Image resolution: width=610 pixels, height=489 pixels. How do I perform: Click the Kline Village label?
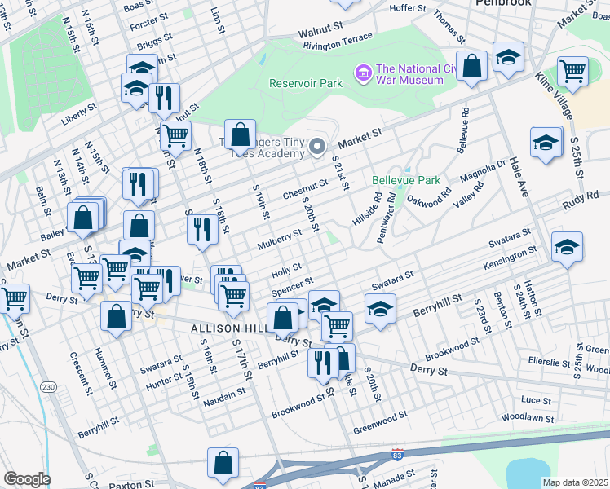[555, 95]
